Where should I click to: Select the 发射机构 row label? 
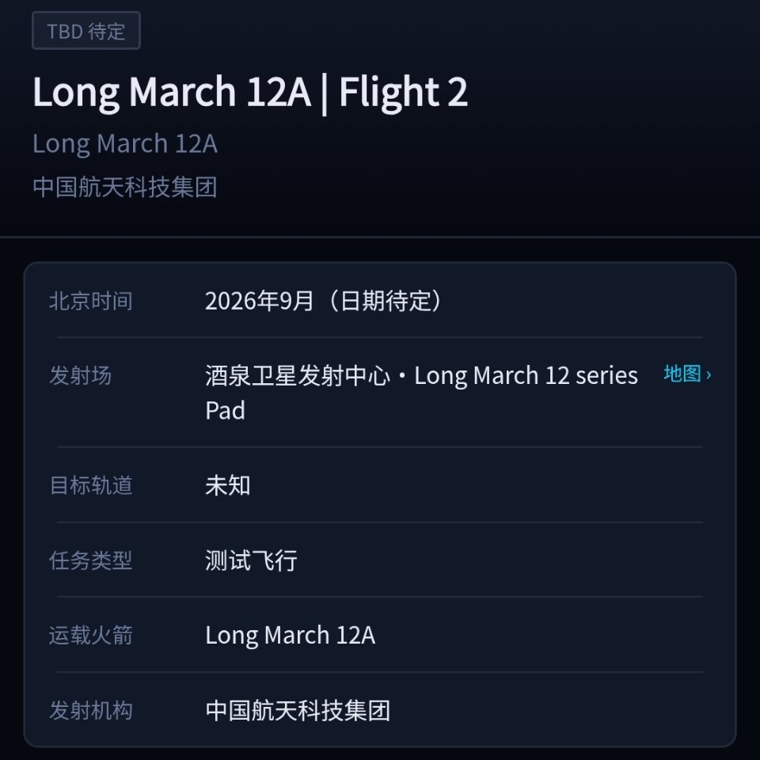click(90, 711)
